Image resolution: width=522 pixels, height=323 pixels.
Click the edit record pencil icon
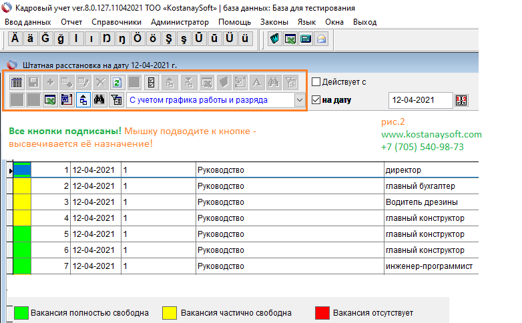(x=83, y=82)
